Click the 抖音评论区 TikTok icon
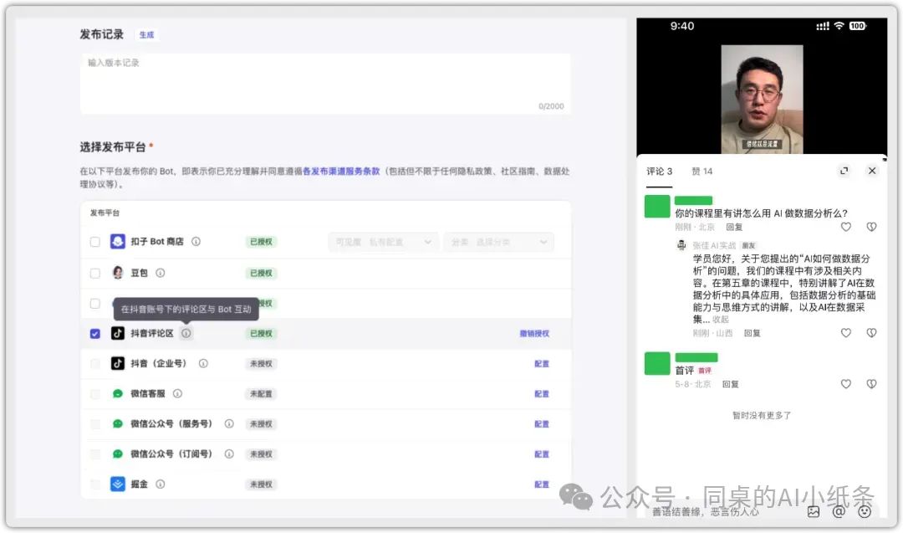Viewport: 903px width, 533px height. 118,333
